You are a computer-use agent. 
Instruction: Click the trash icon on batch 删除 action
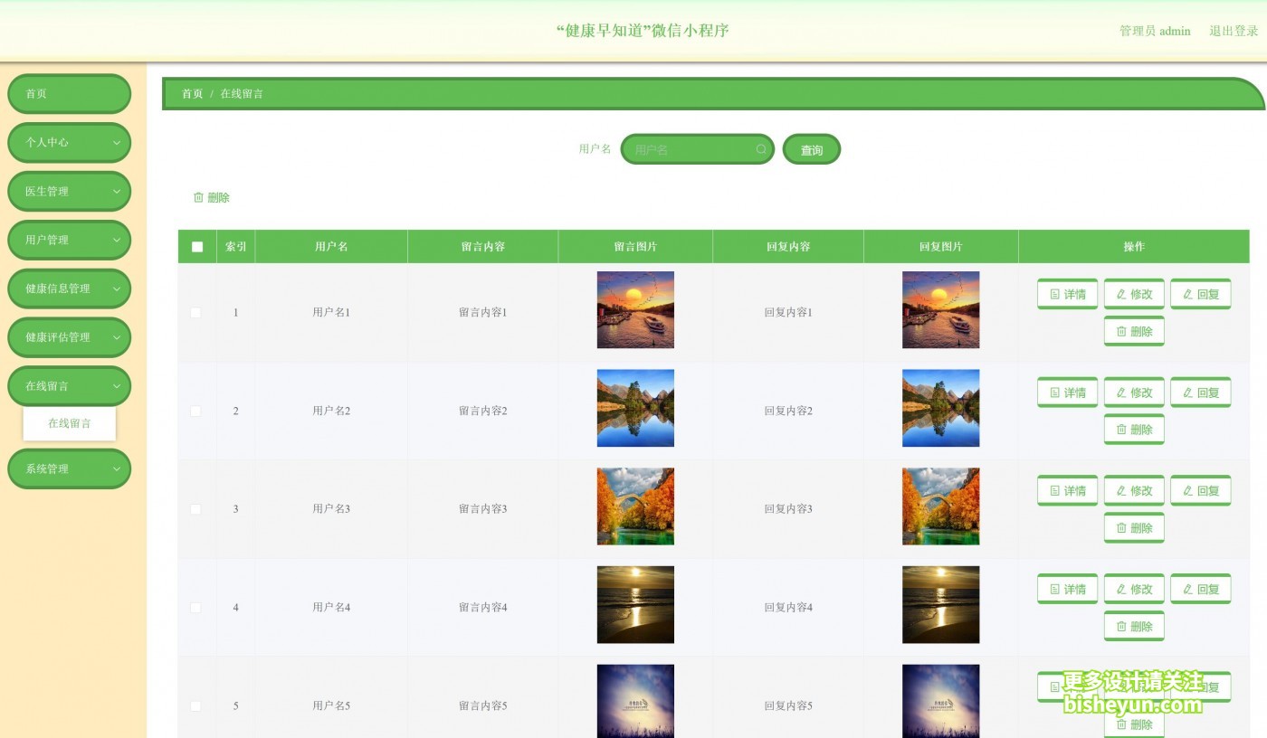(197, 197)
